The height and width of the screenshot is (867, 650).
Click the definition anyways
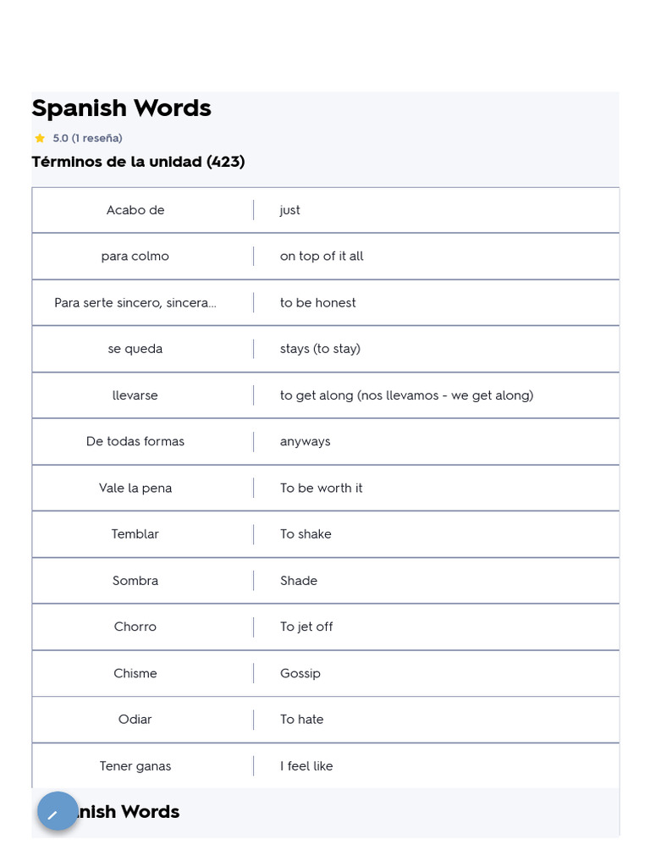[x=305, y=441]
